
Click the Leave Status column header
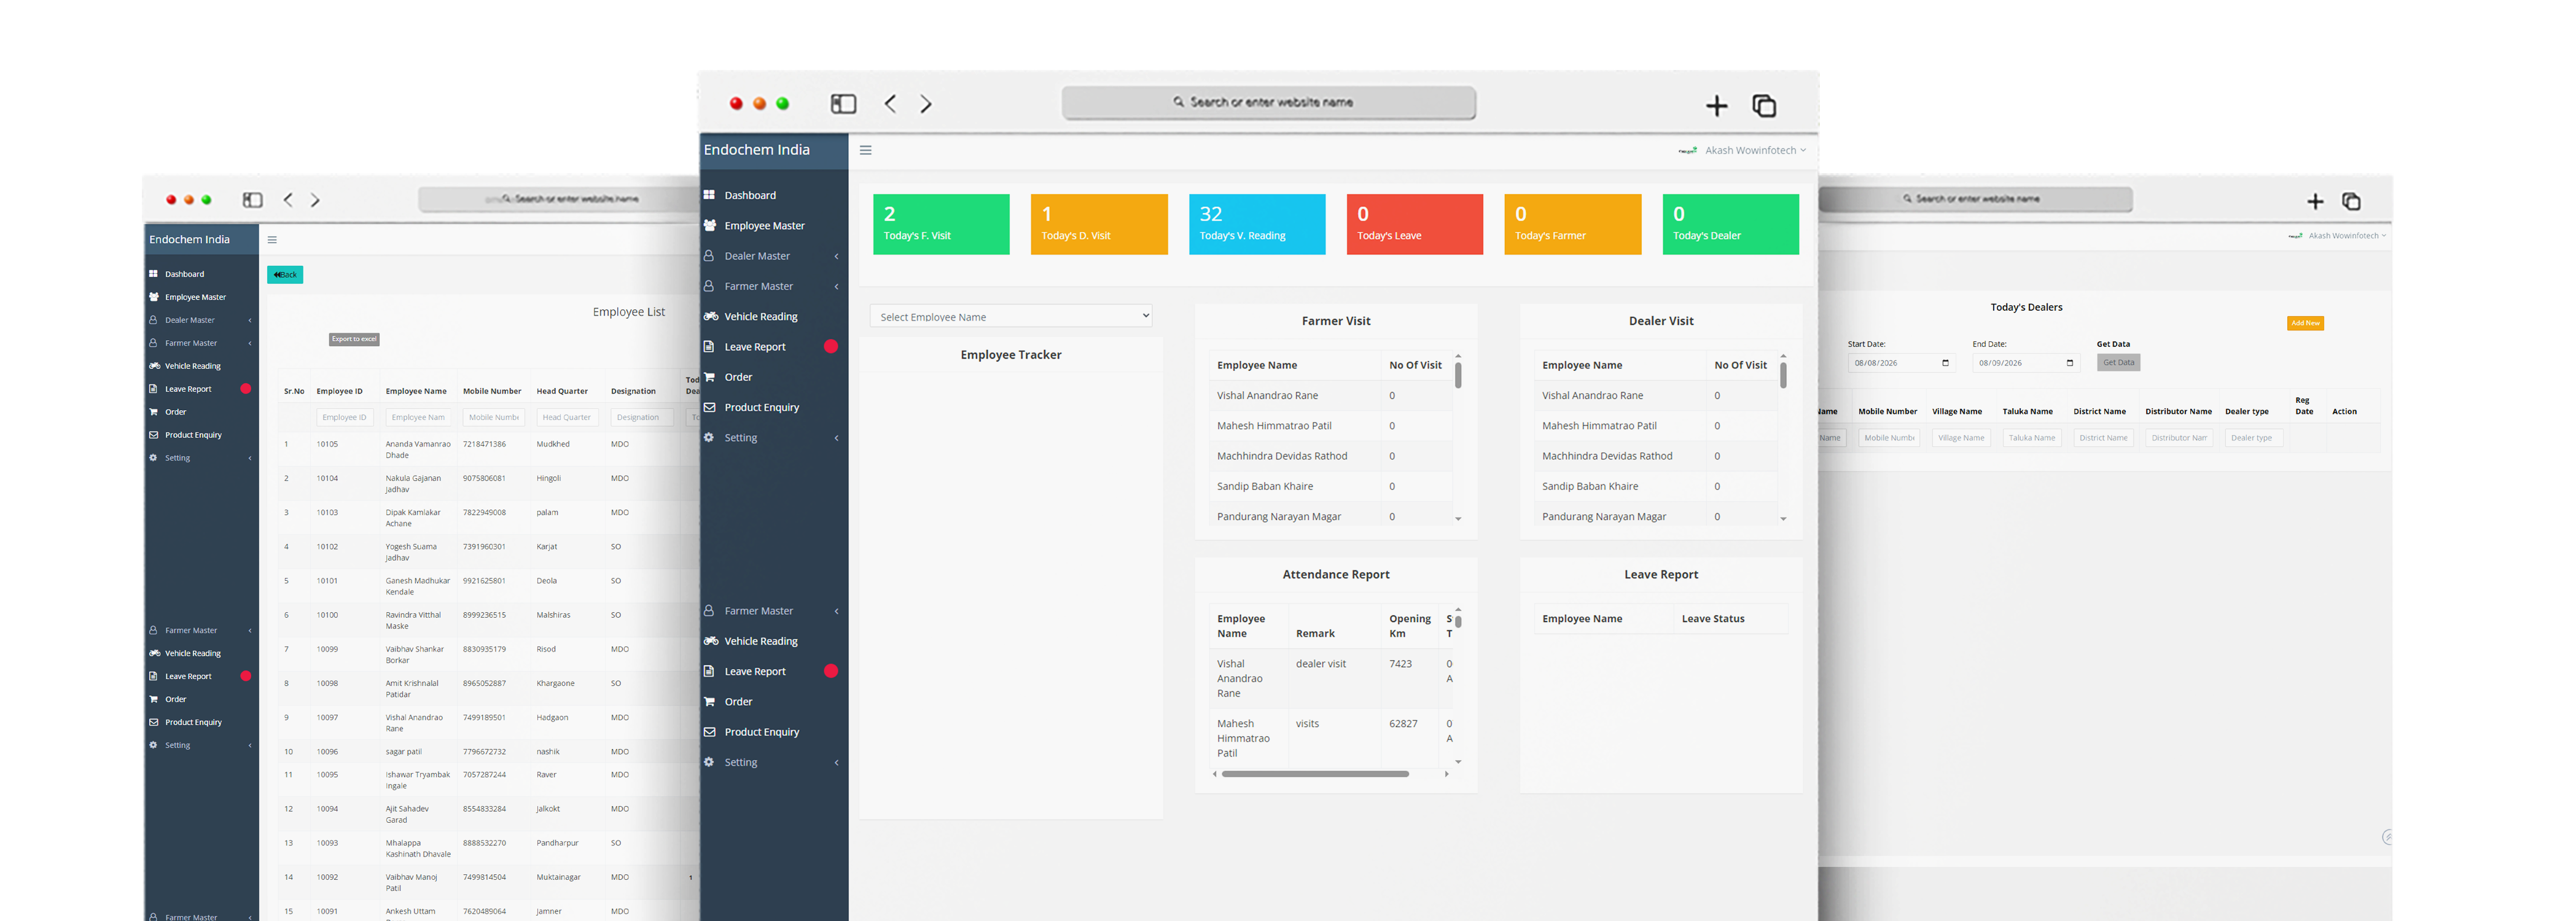coord(1713,619)
